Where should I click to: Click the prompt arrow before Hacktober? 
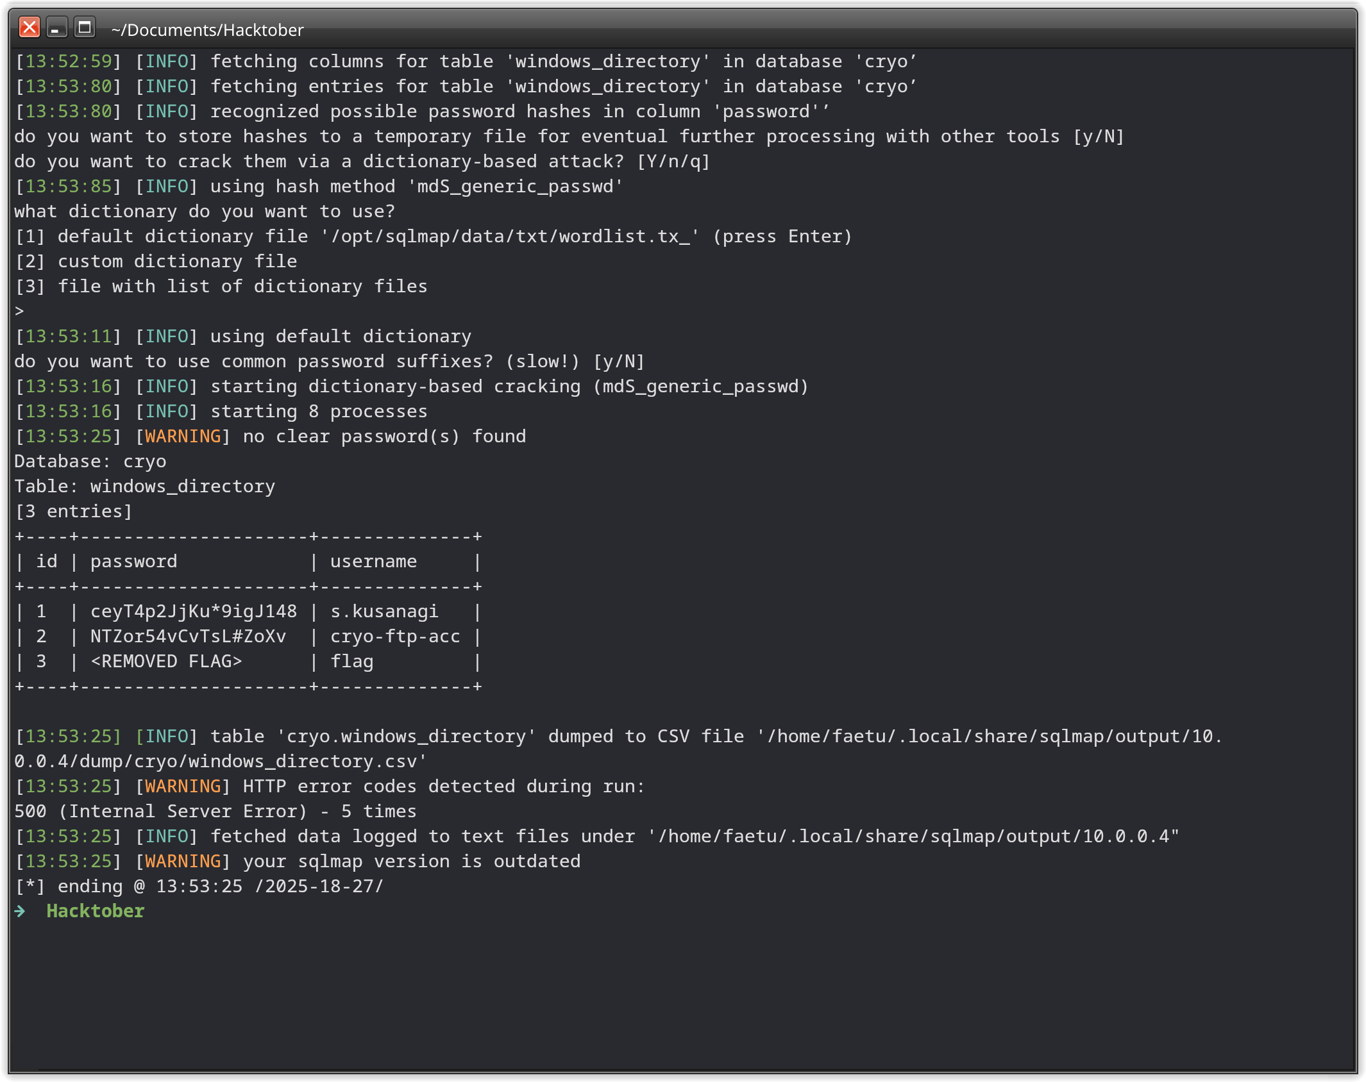click(x=21, y=911)
